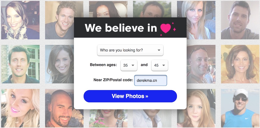Select photo of bald man with sunglasses on head

pyautogui.click(x=201, y=64)
